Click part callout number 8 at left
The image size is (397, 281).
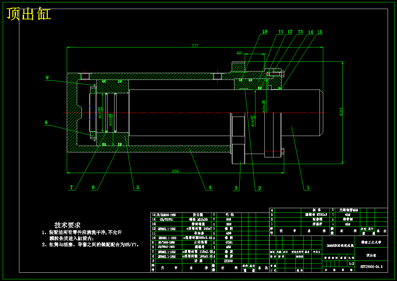(46, 122)
